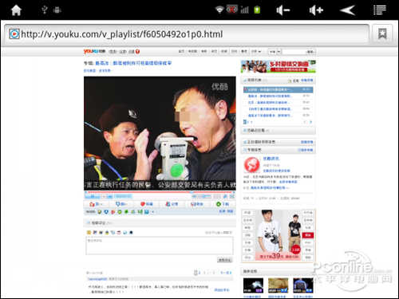Raise volume with the speaker plus icon
The width and height of the screenshot is (399, 299).
[x=316, y=10]
